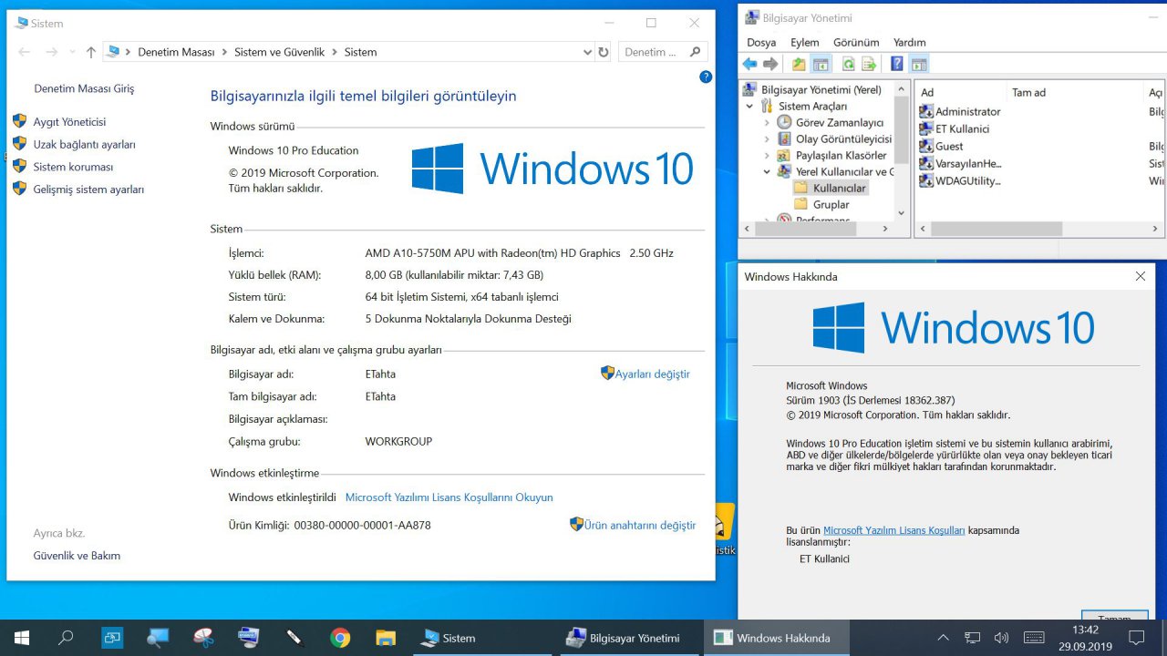Select the Gruplar folder in the tree
Image resolution: width=1167 pixels, height=656 pixels.
(831, 205)
